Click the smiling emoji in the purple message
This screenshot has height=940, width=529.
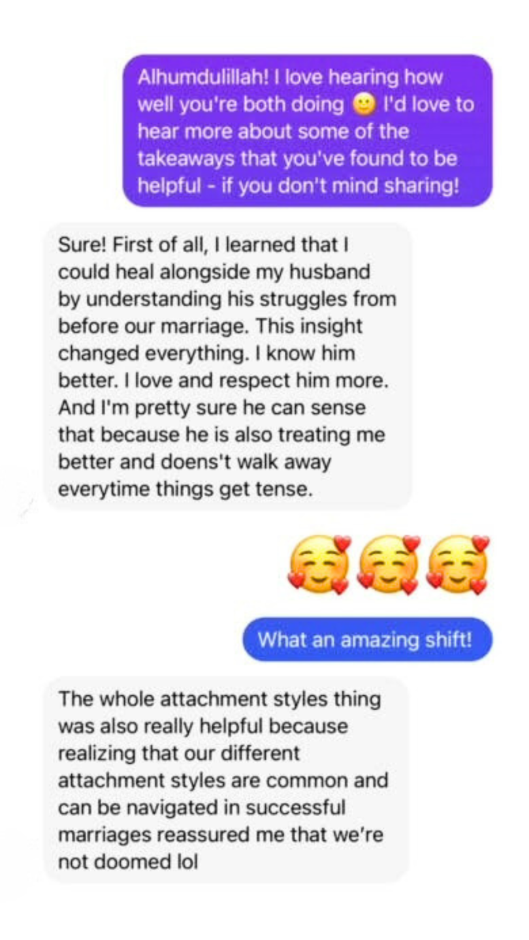coord(364,104)
